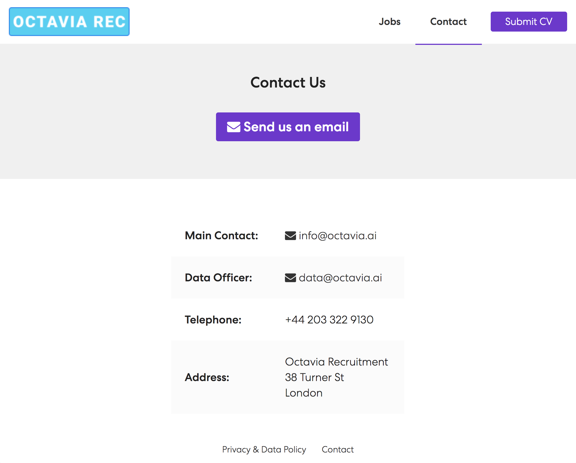Click the Address label
The width and height of the screenshot is (576, 463).
click(x=207, y=377)
